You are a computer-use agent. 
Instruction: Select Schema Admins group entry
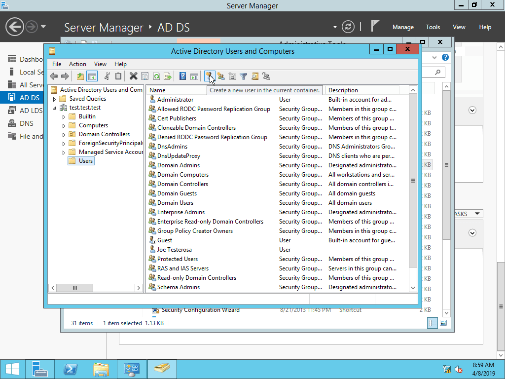(178, 287)
